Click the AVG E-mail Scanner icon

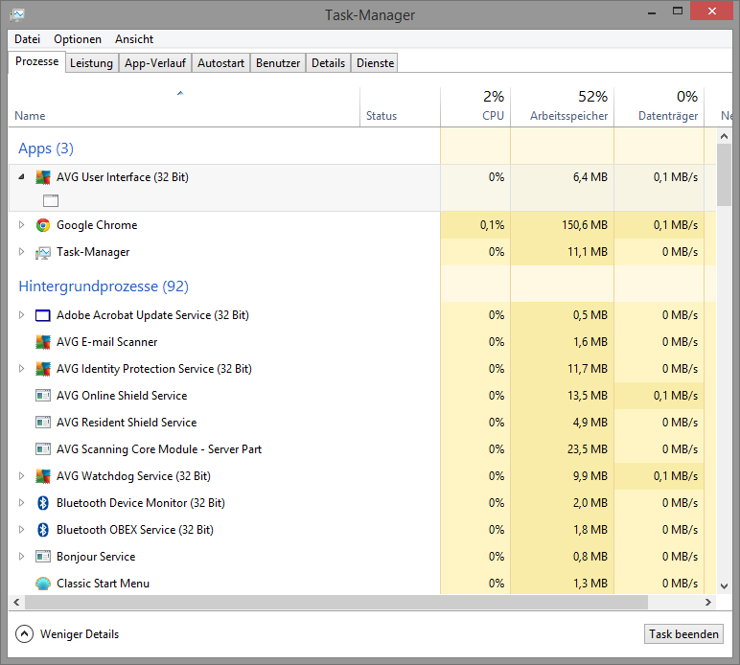[x=43, y=342]
